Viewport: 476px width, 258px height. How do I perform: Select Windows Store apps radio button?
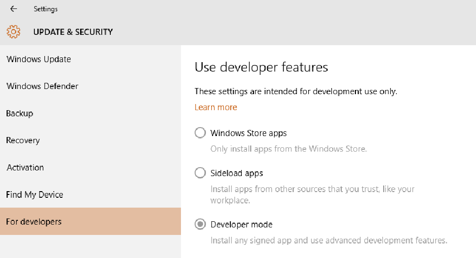click(x=200, y=133)
